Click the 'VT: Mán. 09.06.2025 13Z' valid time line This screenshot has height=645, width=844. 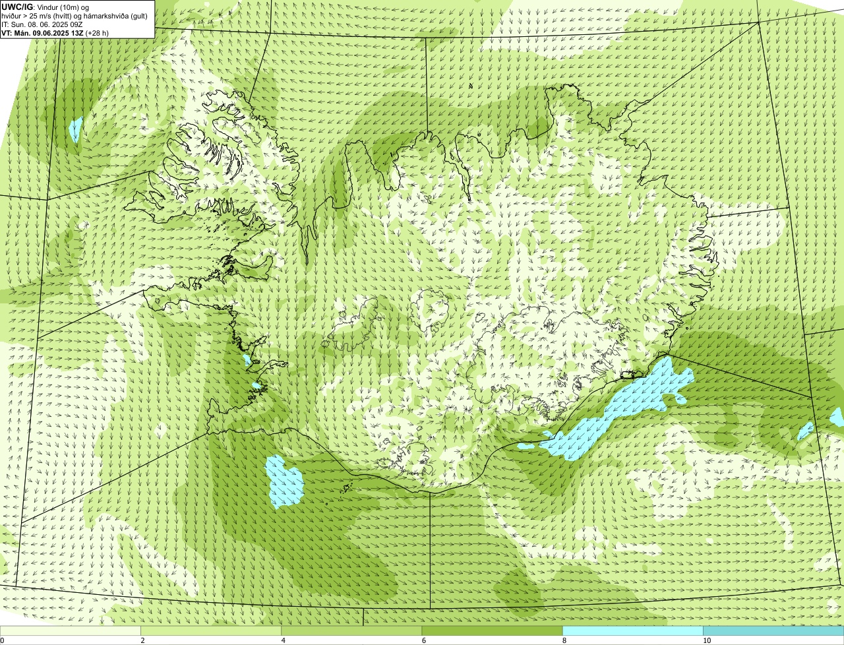(55, 32)
